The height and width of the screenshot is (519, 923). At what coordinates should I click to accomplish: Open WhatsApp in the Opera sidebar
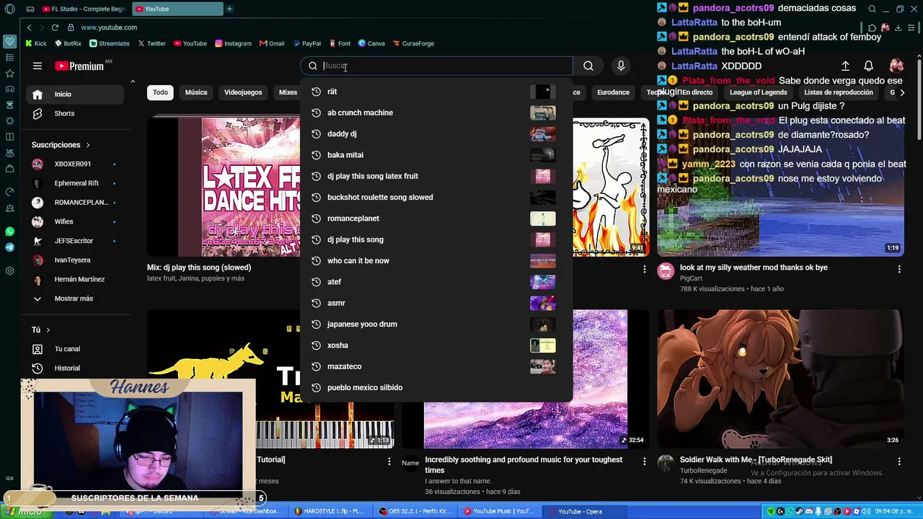[9, 231]
